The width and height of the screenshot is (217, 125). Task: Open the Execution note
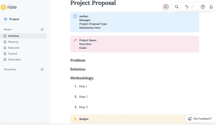point(14,48)
